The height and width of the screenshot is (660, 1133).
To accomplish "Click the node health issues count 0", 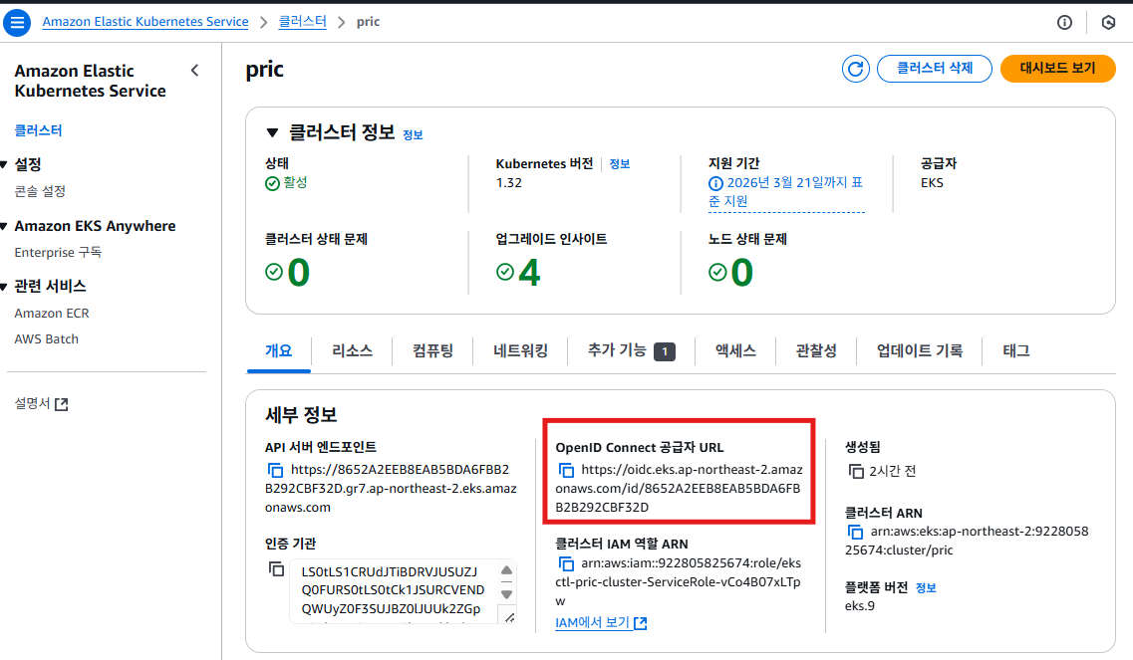I will click(x=742, y=273).
